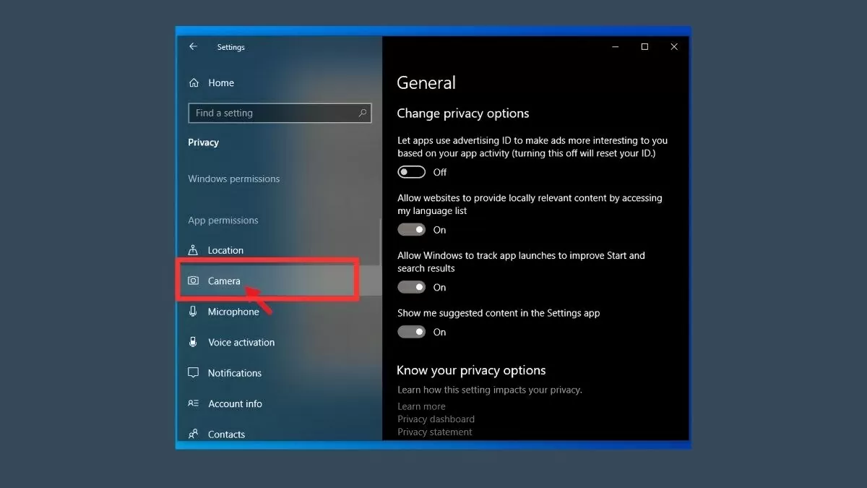Enable the advertising ID toggle
Screen dimensions: 867x488
click(x=411, y=172)
